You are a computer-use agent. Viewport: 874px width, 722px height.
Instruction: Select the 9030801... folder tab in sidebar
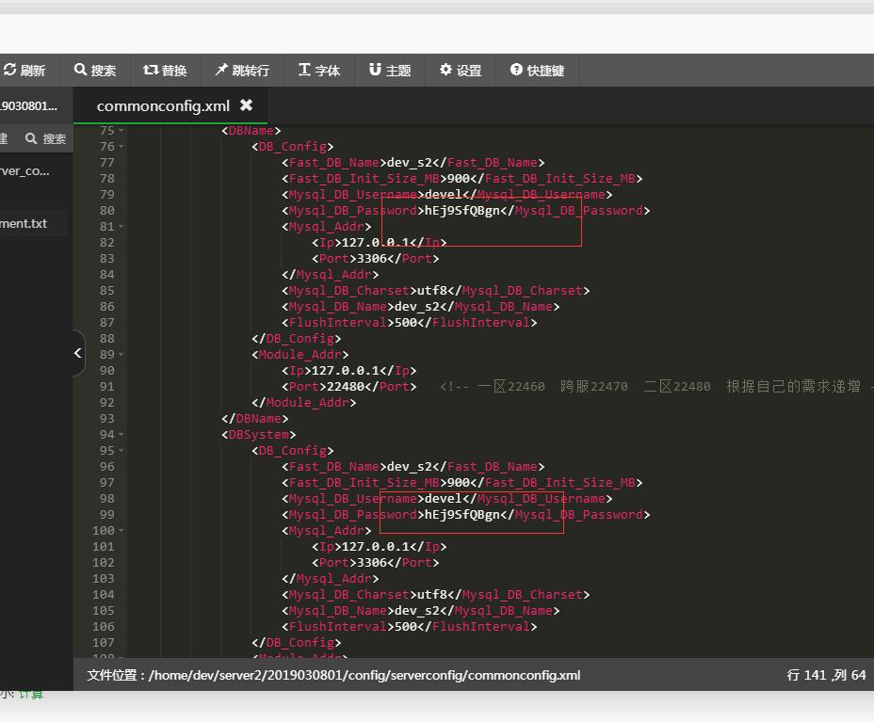coord(29,105)
